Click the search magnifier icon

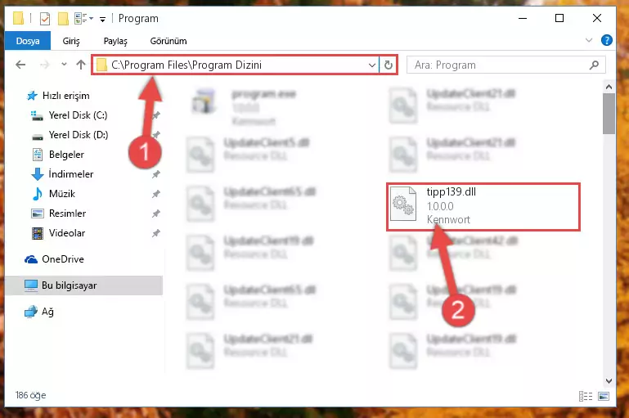coord(594,65)
